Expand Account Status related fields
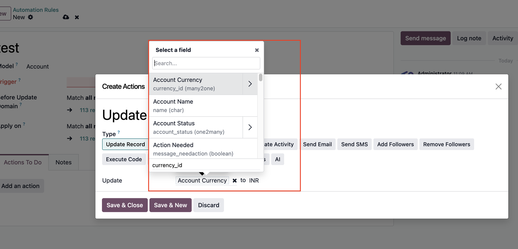Viewport: 518px width, 249px height. (x=250, y=127)
